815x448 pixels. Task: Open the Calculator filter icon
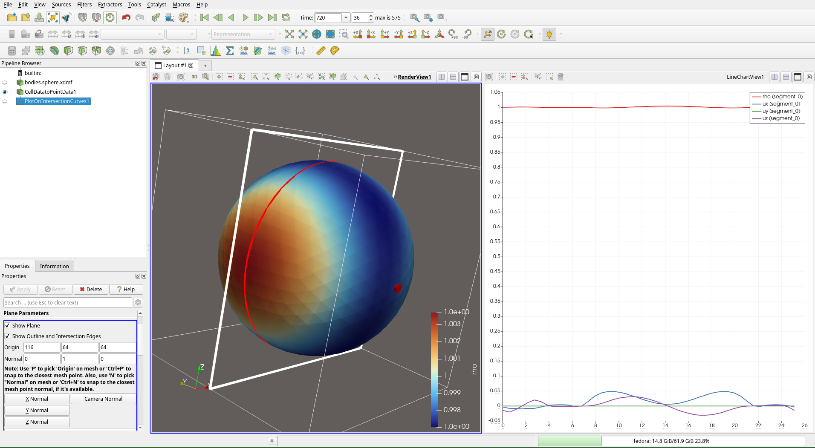[12, 51]
